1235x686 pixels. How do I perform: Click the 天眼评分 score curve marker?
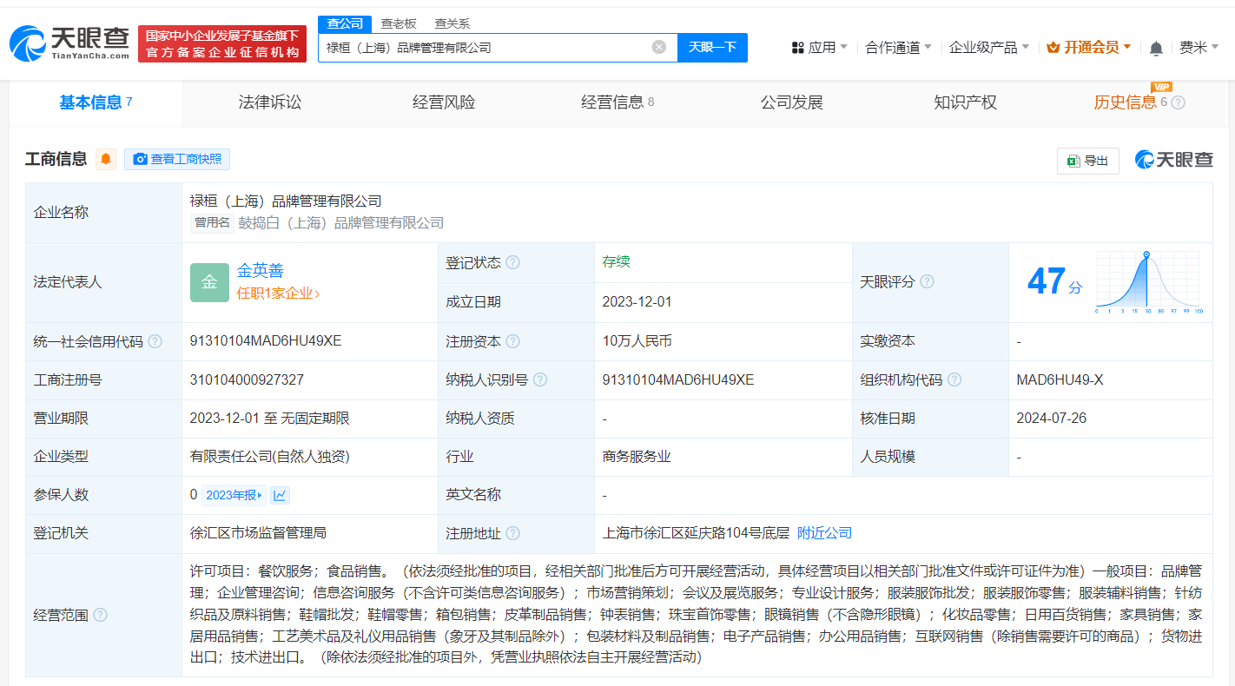[x=1148, y=256]
